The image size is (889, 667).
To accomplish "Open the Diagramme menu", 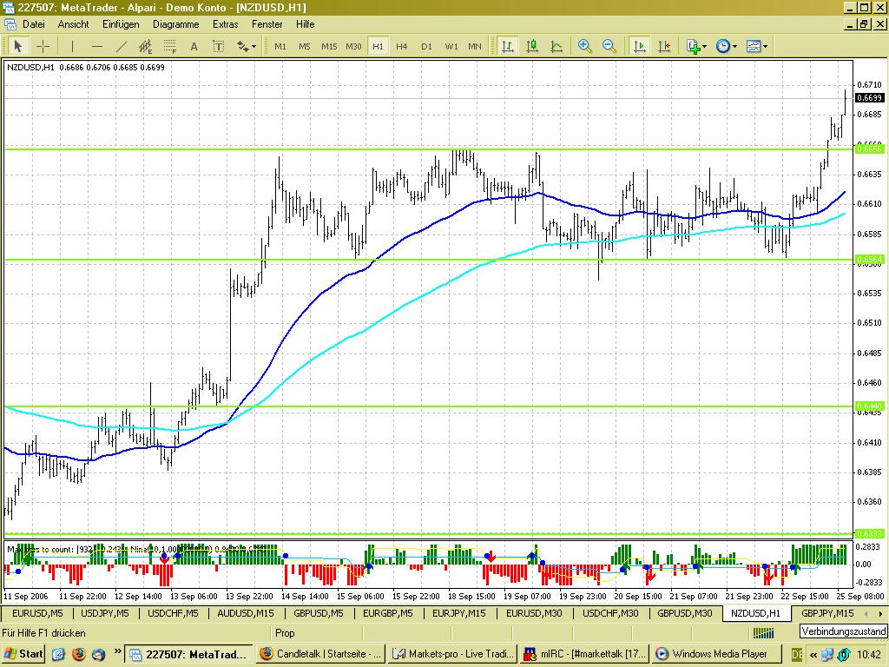I will (175, 24).
